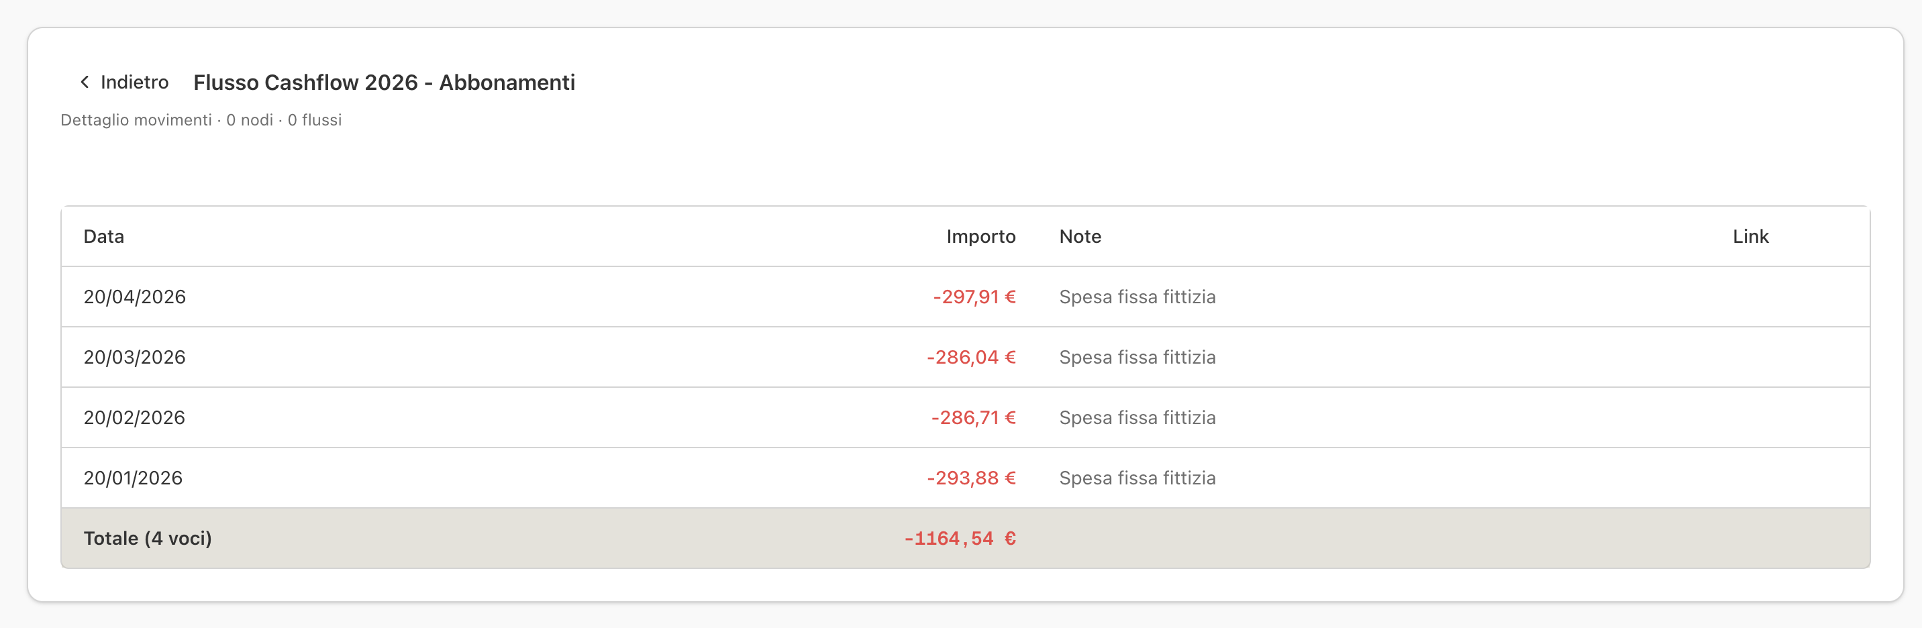
Task: Select the 20/03/2026 movement row
Action: 965,357
